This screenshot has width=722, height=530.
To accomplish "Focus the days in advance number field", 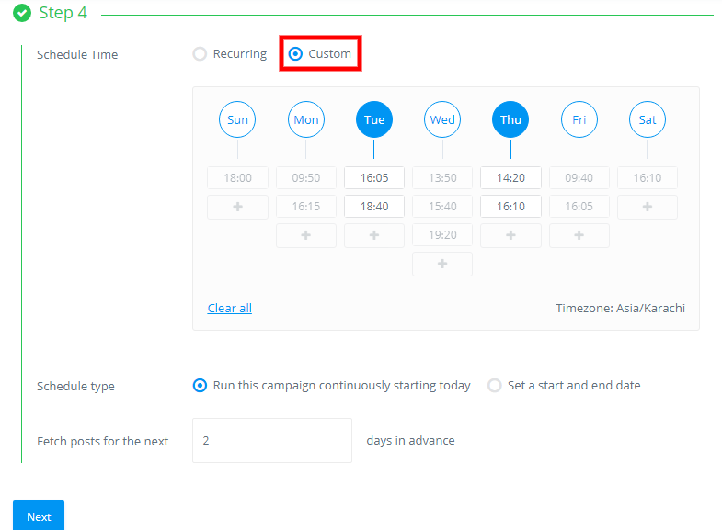I will [x=272, y=440].
